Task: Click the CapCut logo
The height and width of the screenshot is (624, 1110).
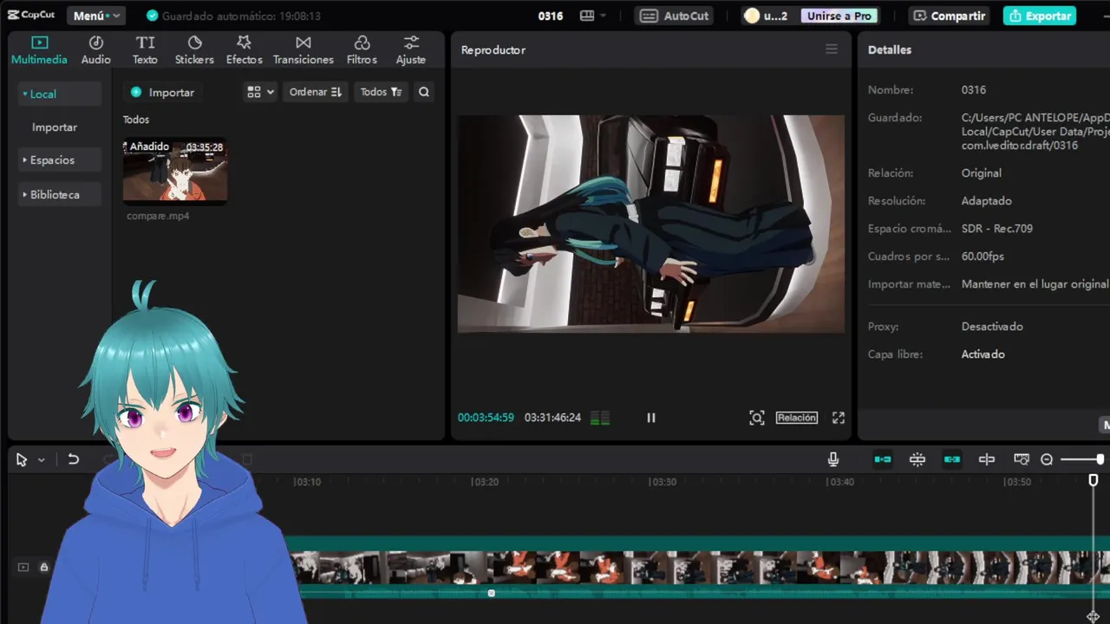Action: (31, 16)
